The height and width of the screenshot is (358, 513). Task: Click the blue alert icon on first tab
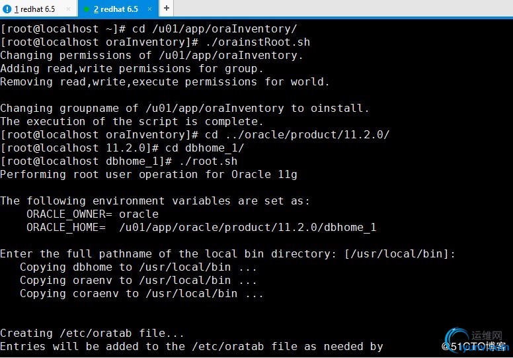click(7, 9)
